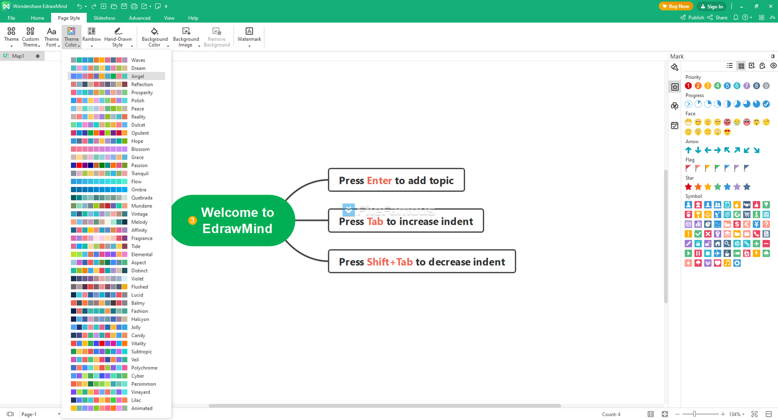Insert the right arrow mark
778x420 pixels.
click(x=718, y=150)
